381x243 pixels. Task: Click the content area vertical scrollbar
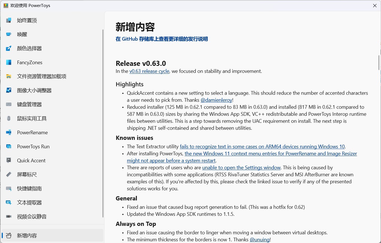point(379,63)
